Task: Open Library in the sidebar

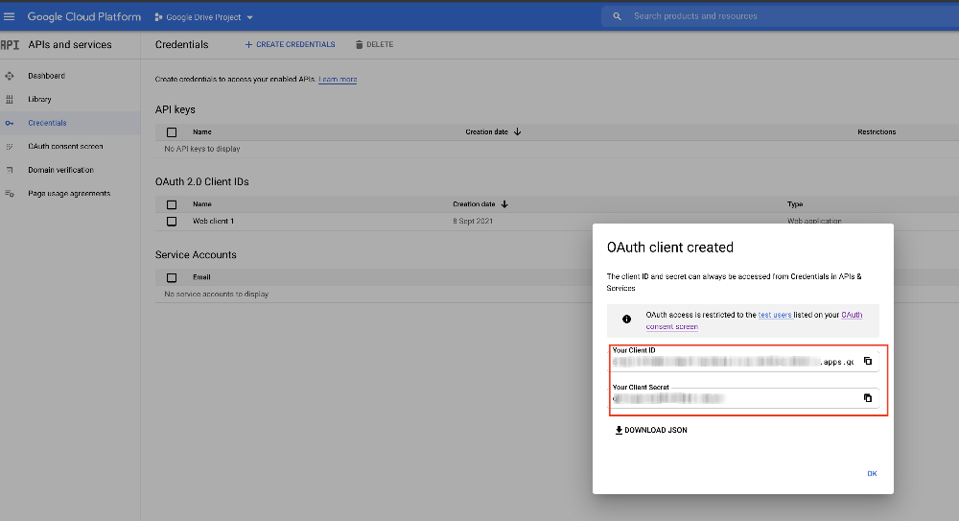Action: [39, 99]
